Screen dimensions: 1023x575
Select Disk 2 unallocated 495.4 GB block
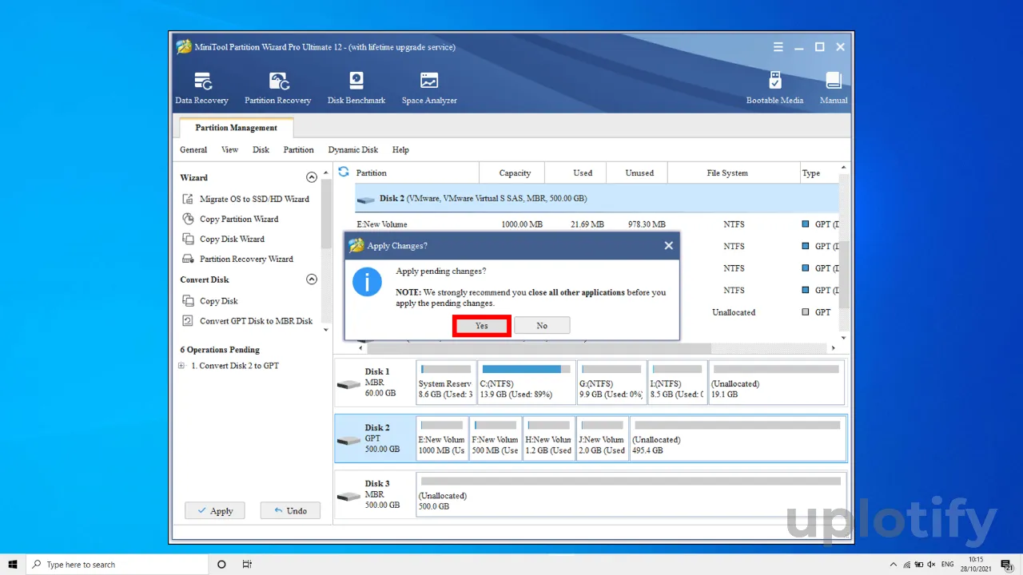[738, 438]
